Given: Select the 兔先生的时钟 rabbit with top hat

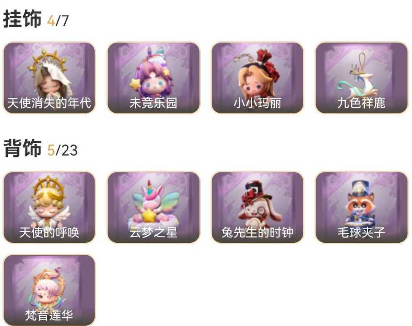Looking at the screenshot, I should pyautogui.click(x=257, y=207).
